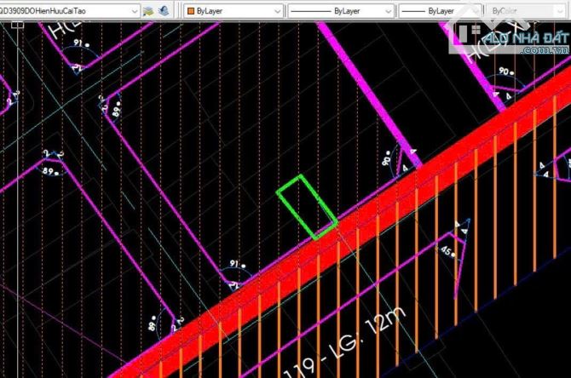Open the color control ByLayer dropdown
The width and height of the screenshot is (571, 378).
(x=276, y=11)
